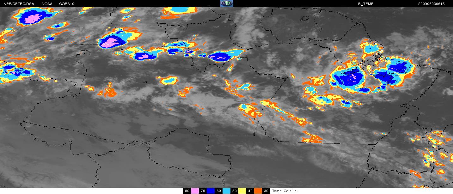This screenshot has width=453, height=194.
Task: Click the pink legend color swatch
Action: [x=195, y=191]
